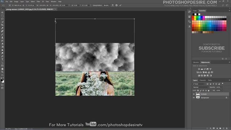Select the Brush tool
Image resolution: width=231 pixels, height=130 pixels.
[2, 34]
